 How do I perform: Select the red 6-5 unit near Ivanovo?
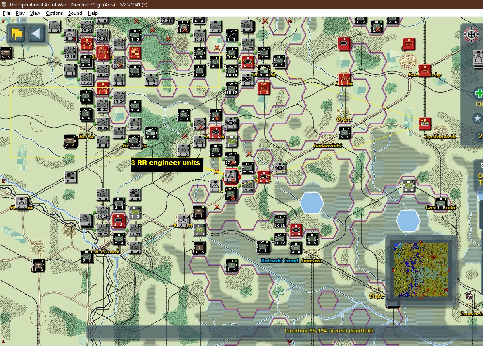(296, 230)
